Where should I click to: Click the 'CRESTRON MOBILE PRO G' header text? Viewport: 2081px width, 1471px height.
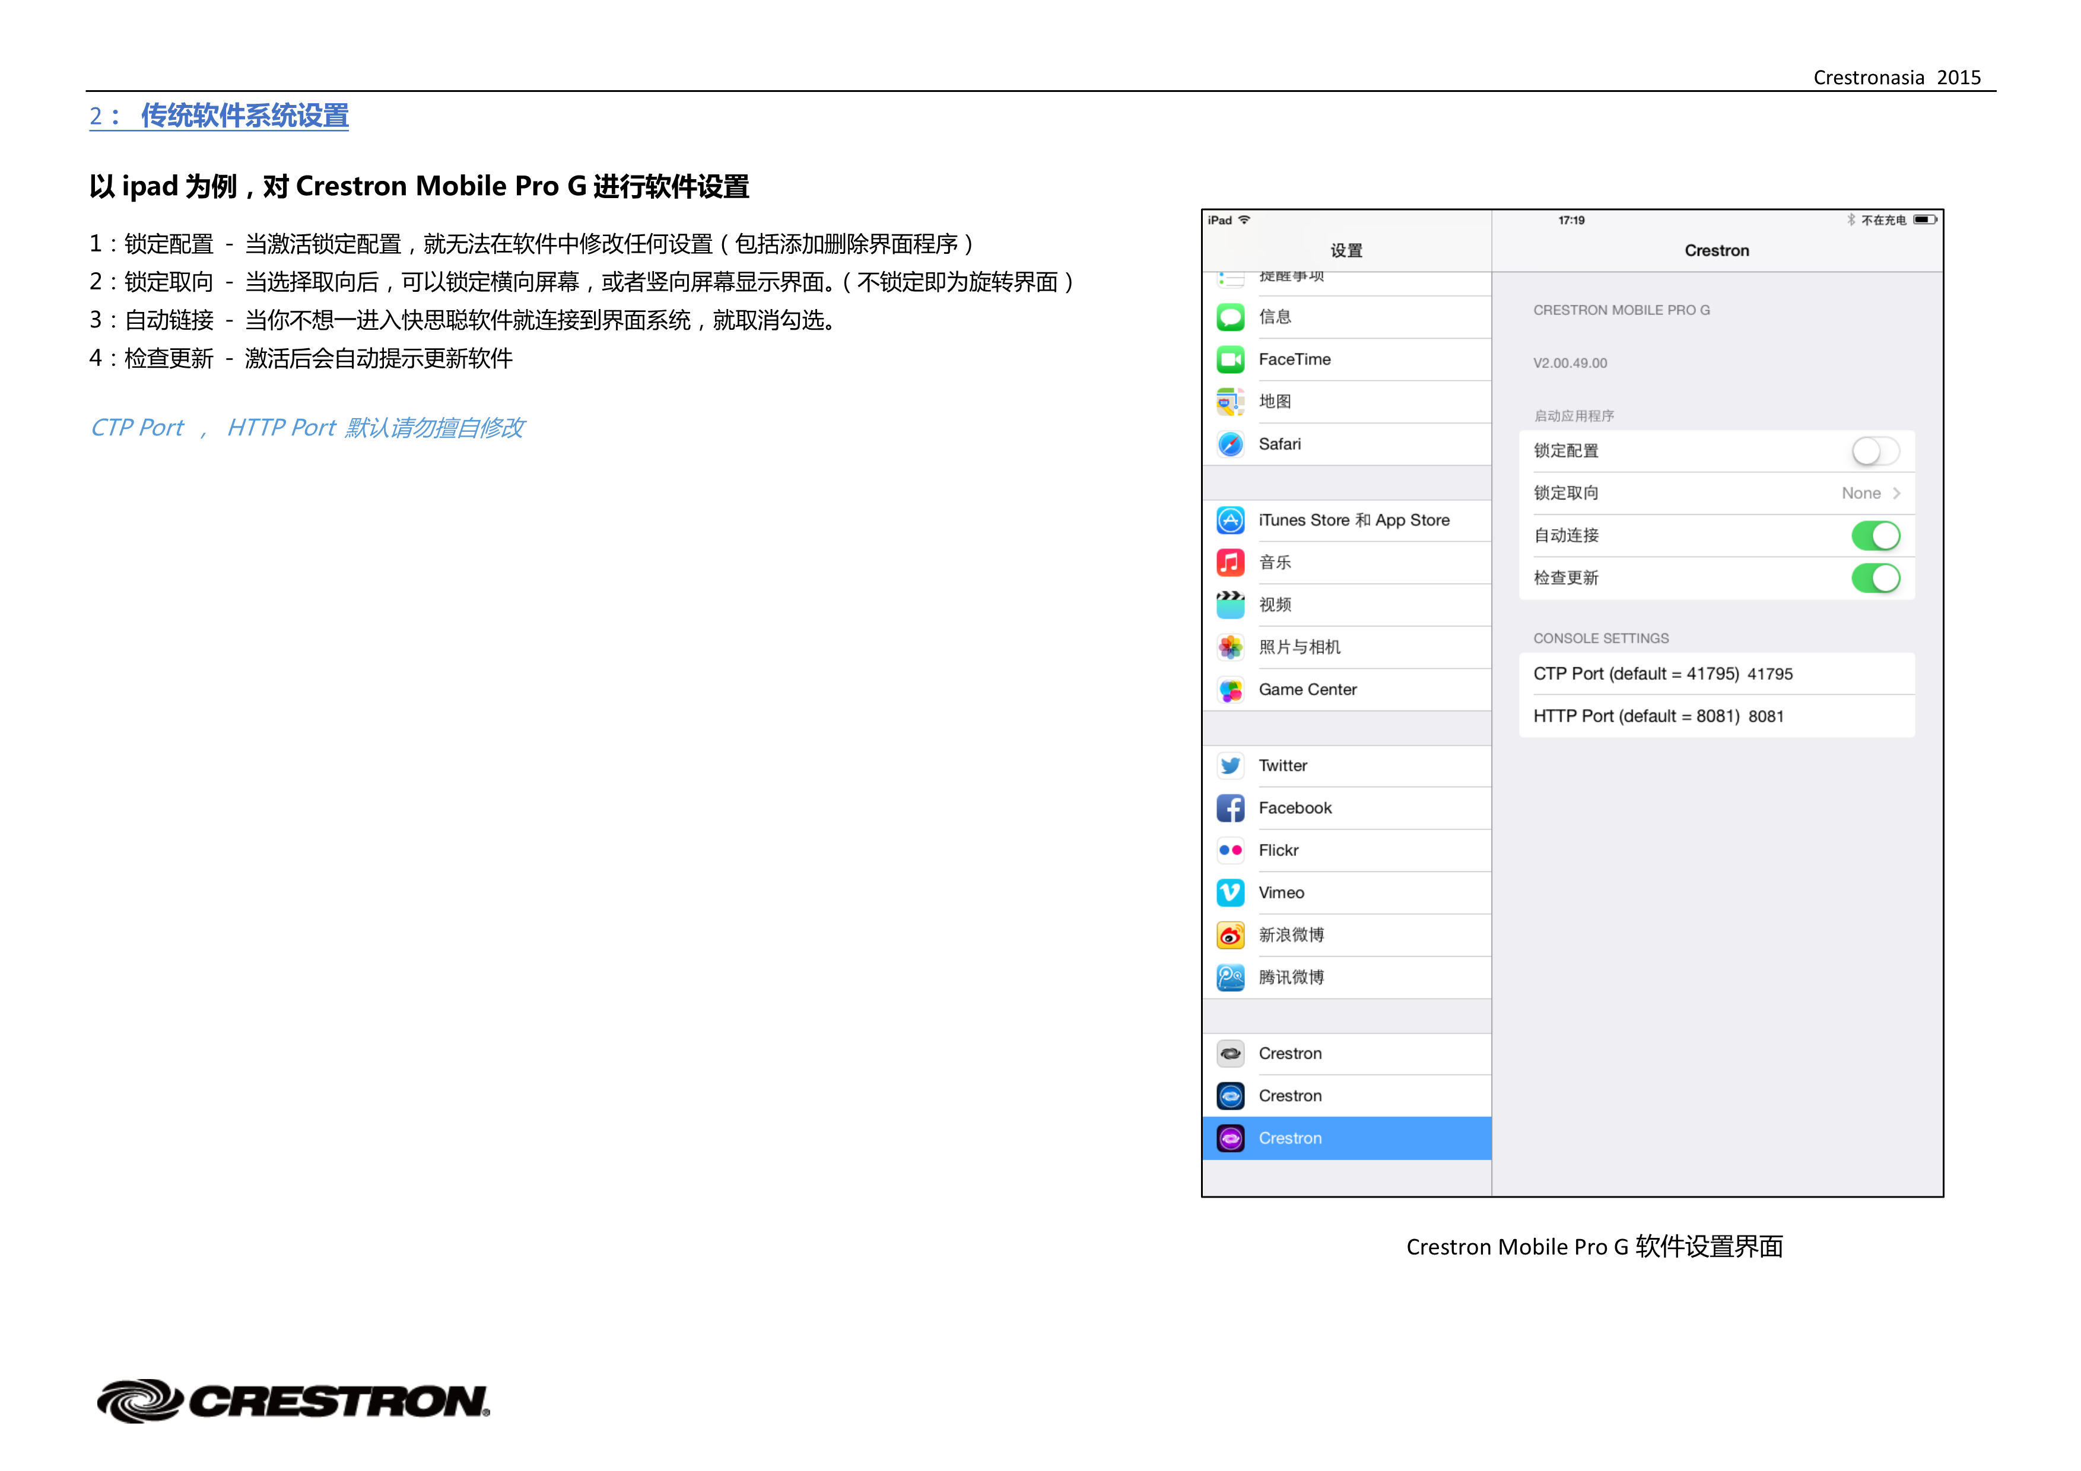coord(1622,310)
